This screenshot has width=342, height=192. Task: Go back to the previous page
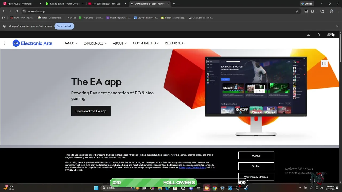(4, 11)
